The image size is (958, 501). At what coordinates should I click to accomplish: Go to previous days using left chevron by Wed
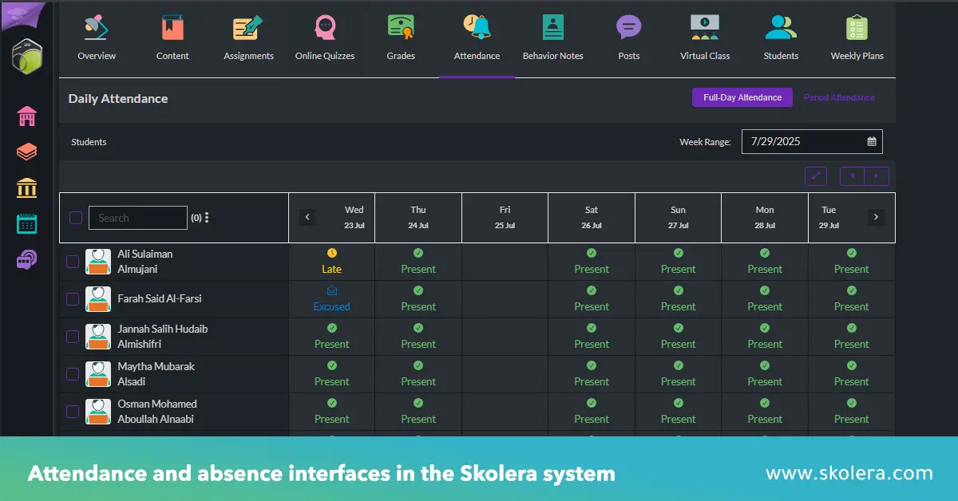point(307,217)
